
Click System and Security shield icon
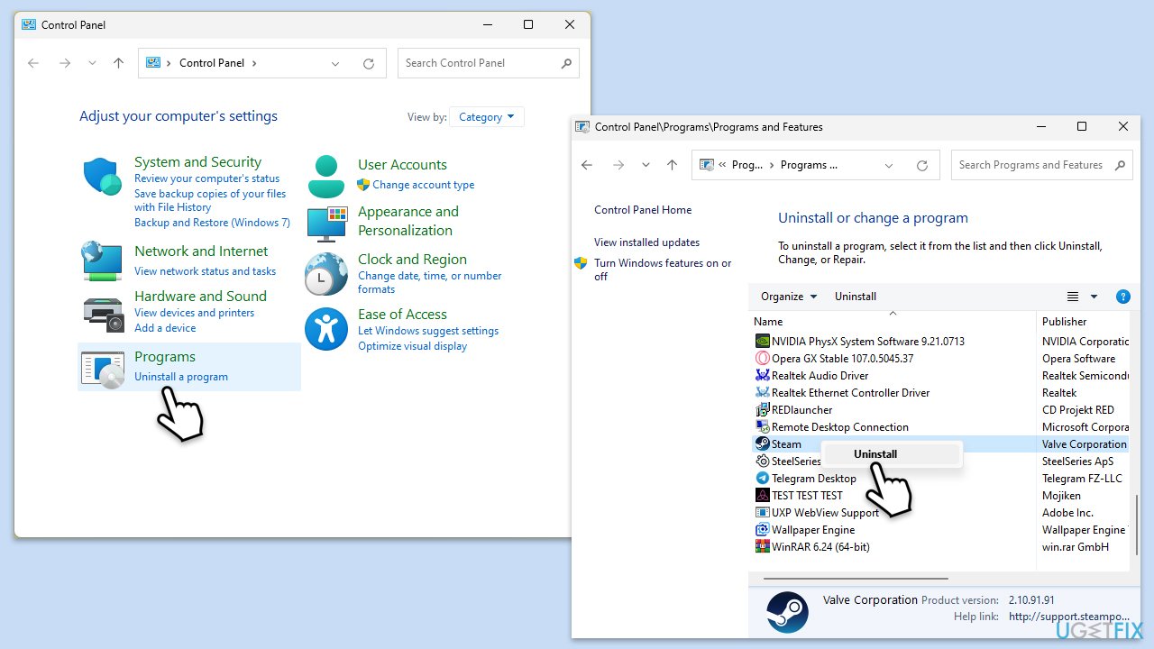pyautogui.click(x=102, y=176)
